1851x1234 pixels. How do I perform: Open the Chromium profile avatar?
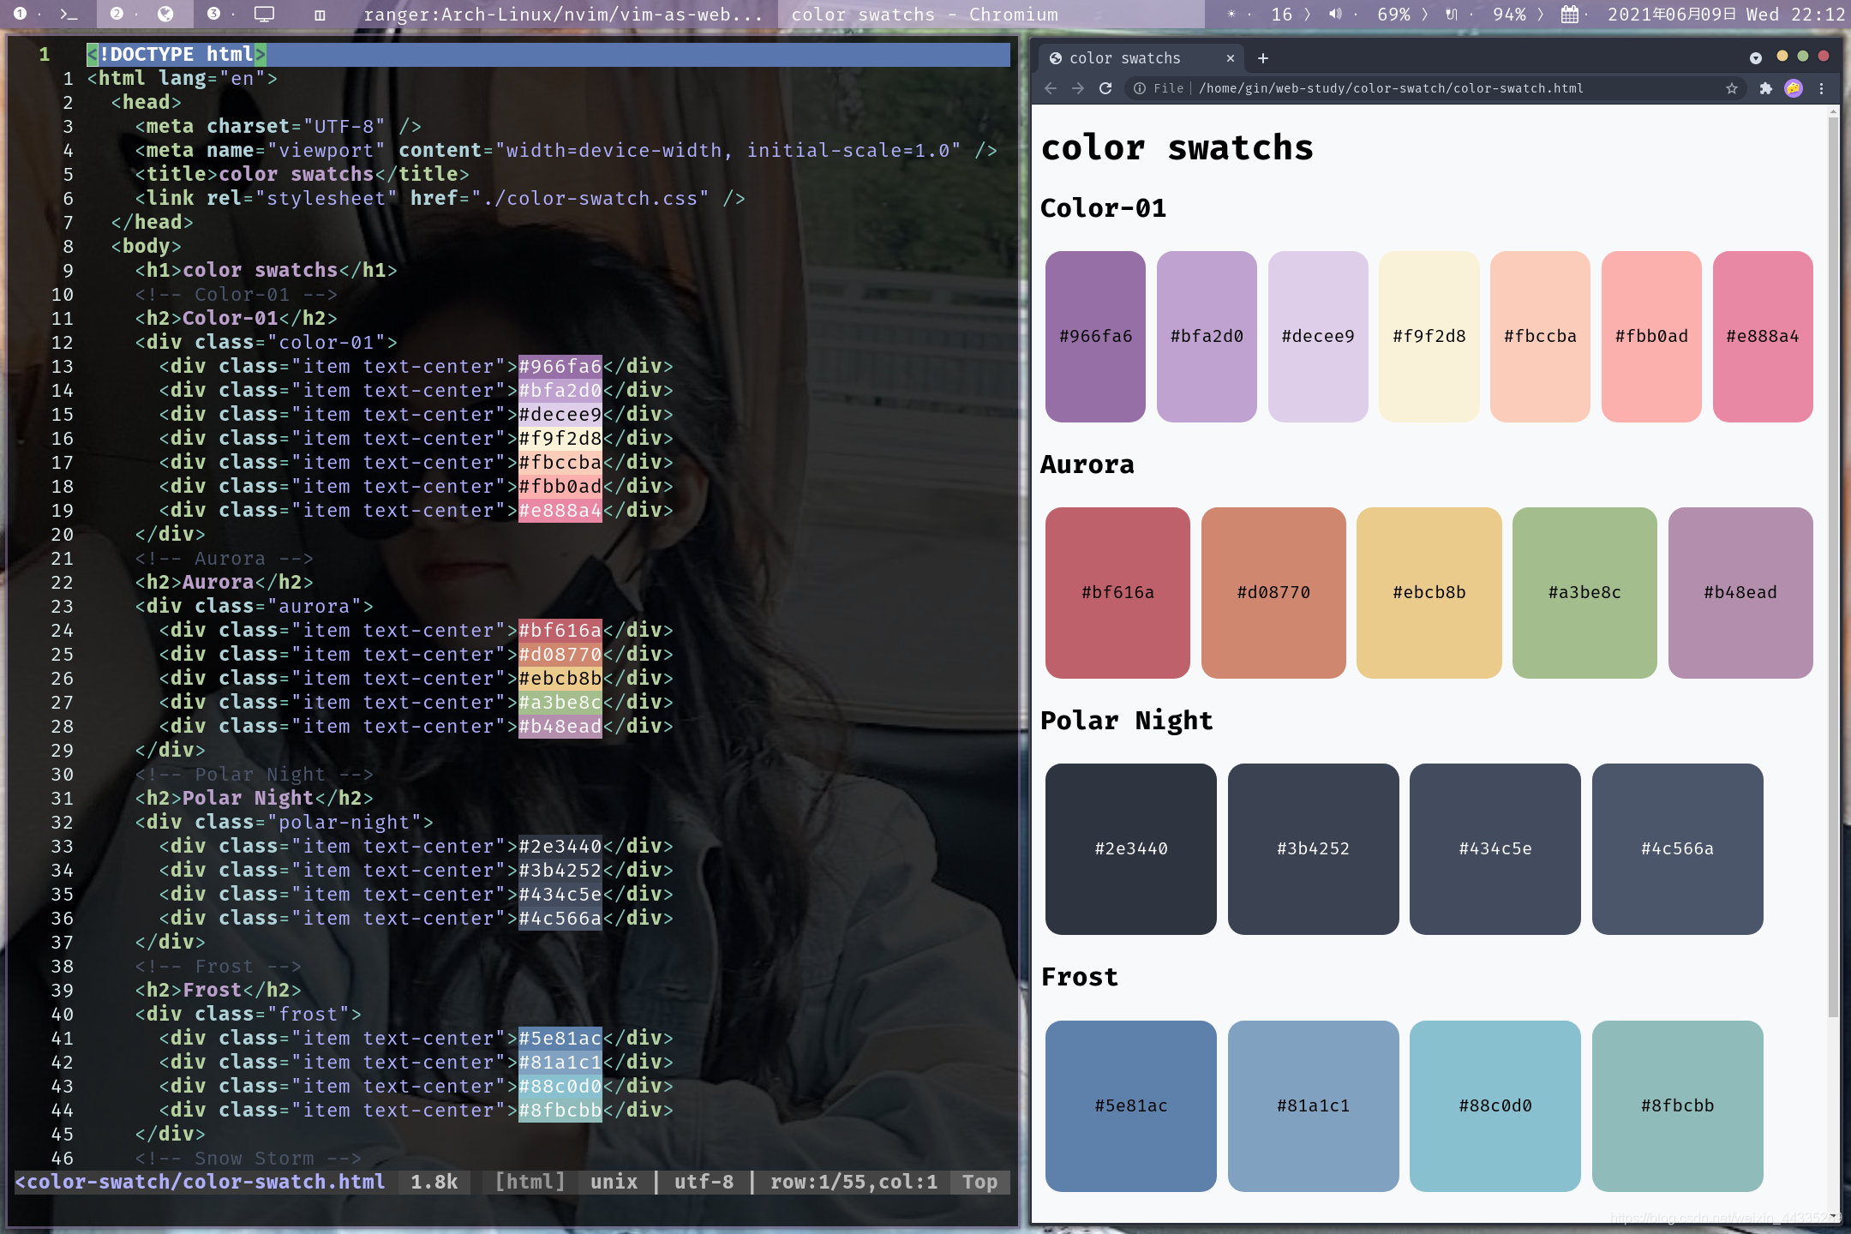point(1794,88)
